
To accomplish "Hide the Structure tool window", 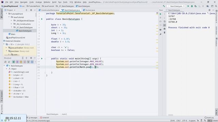I will point(35,58).
